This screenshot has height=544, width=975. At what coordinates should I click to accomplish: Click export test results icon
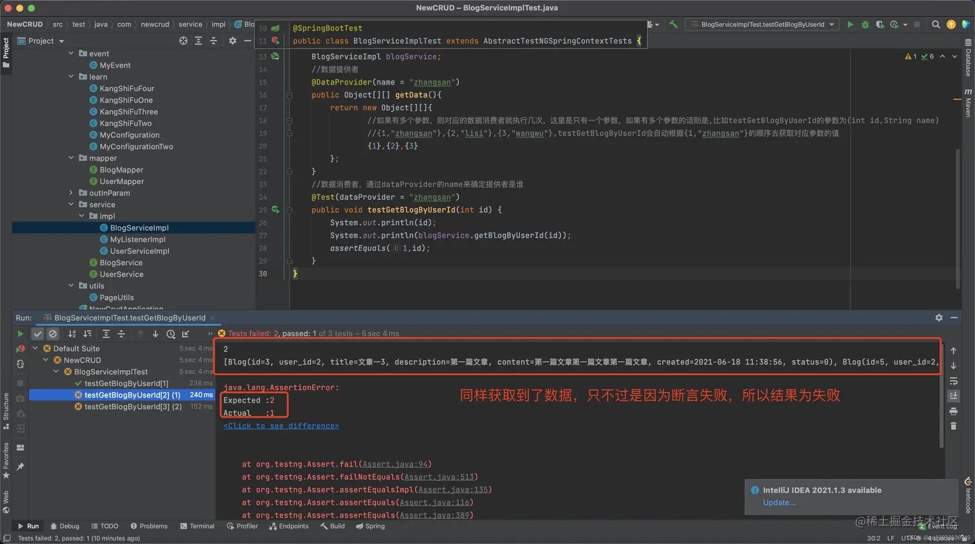click(186, 334)
